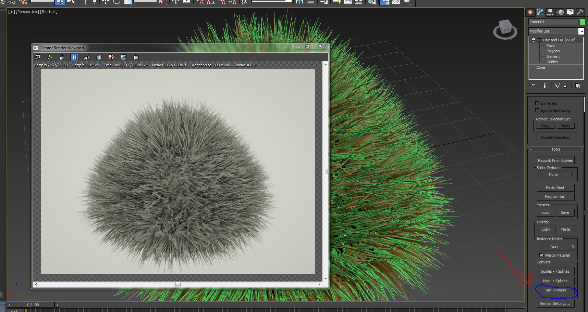Activate the AF autofocus picker tool
The image size is (588, 312).
click(86, 57)
